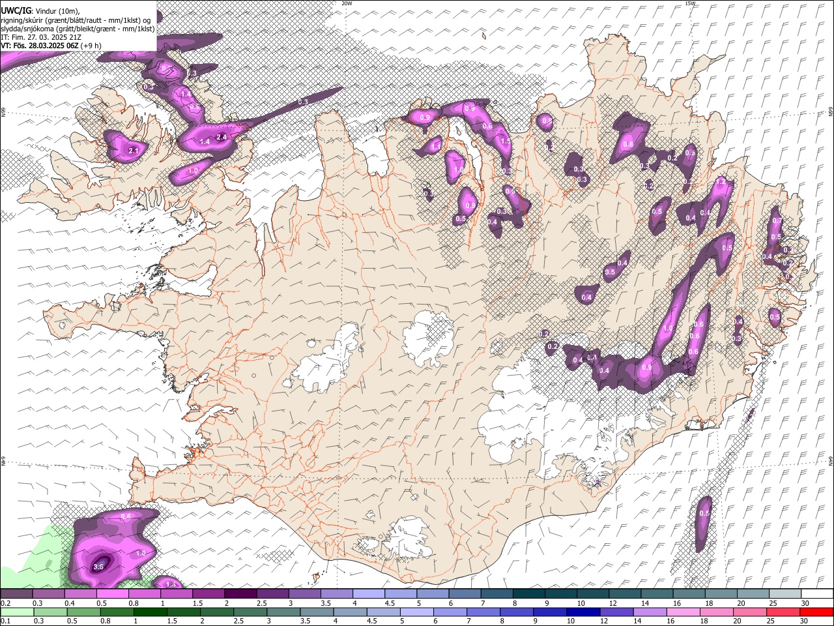Click the very dark purple 2 swatch in the upper legend
The height and width of the screenshot is (626, 834).
pos(240,593)
